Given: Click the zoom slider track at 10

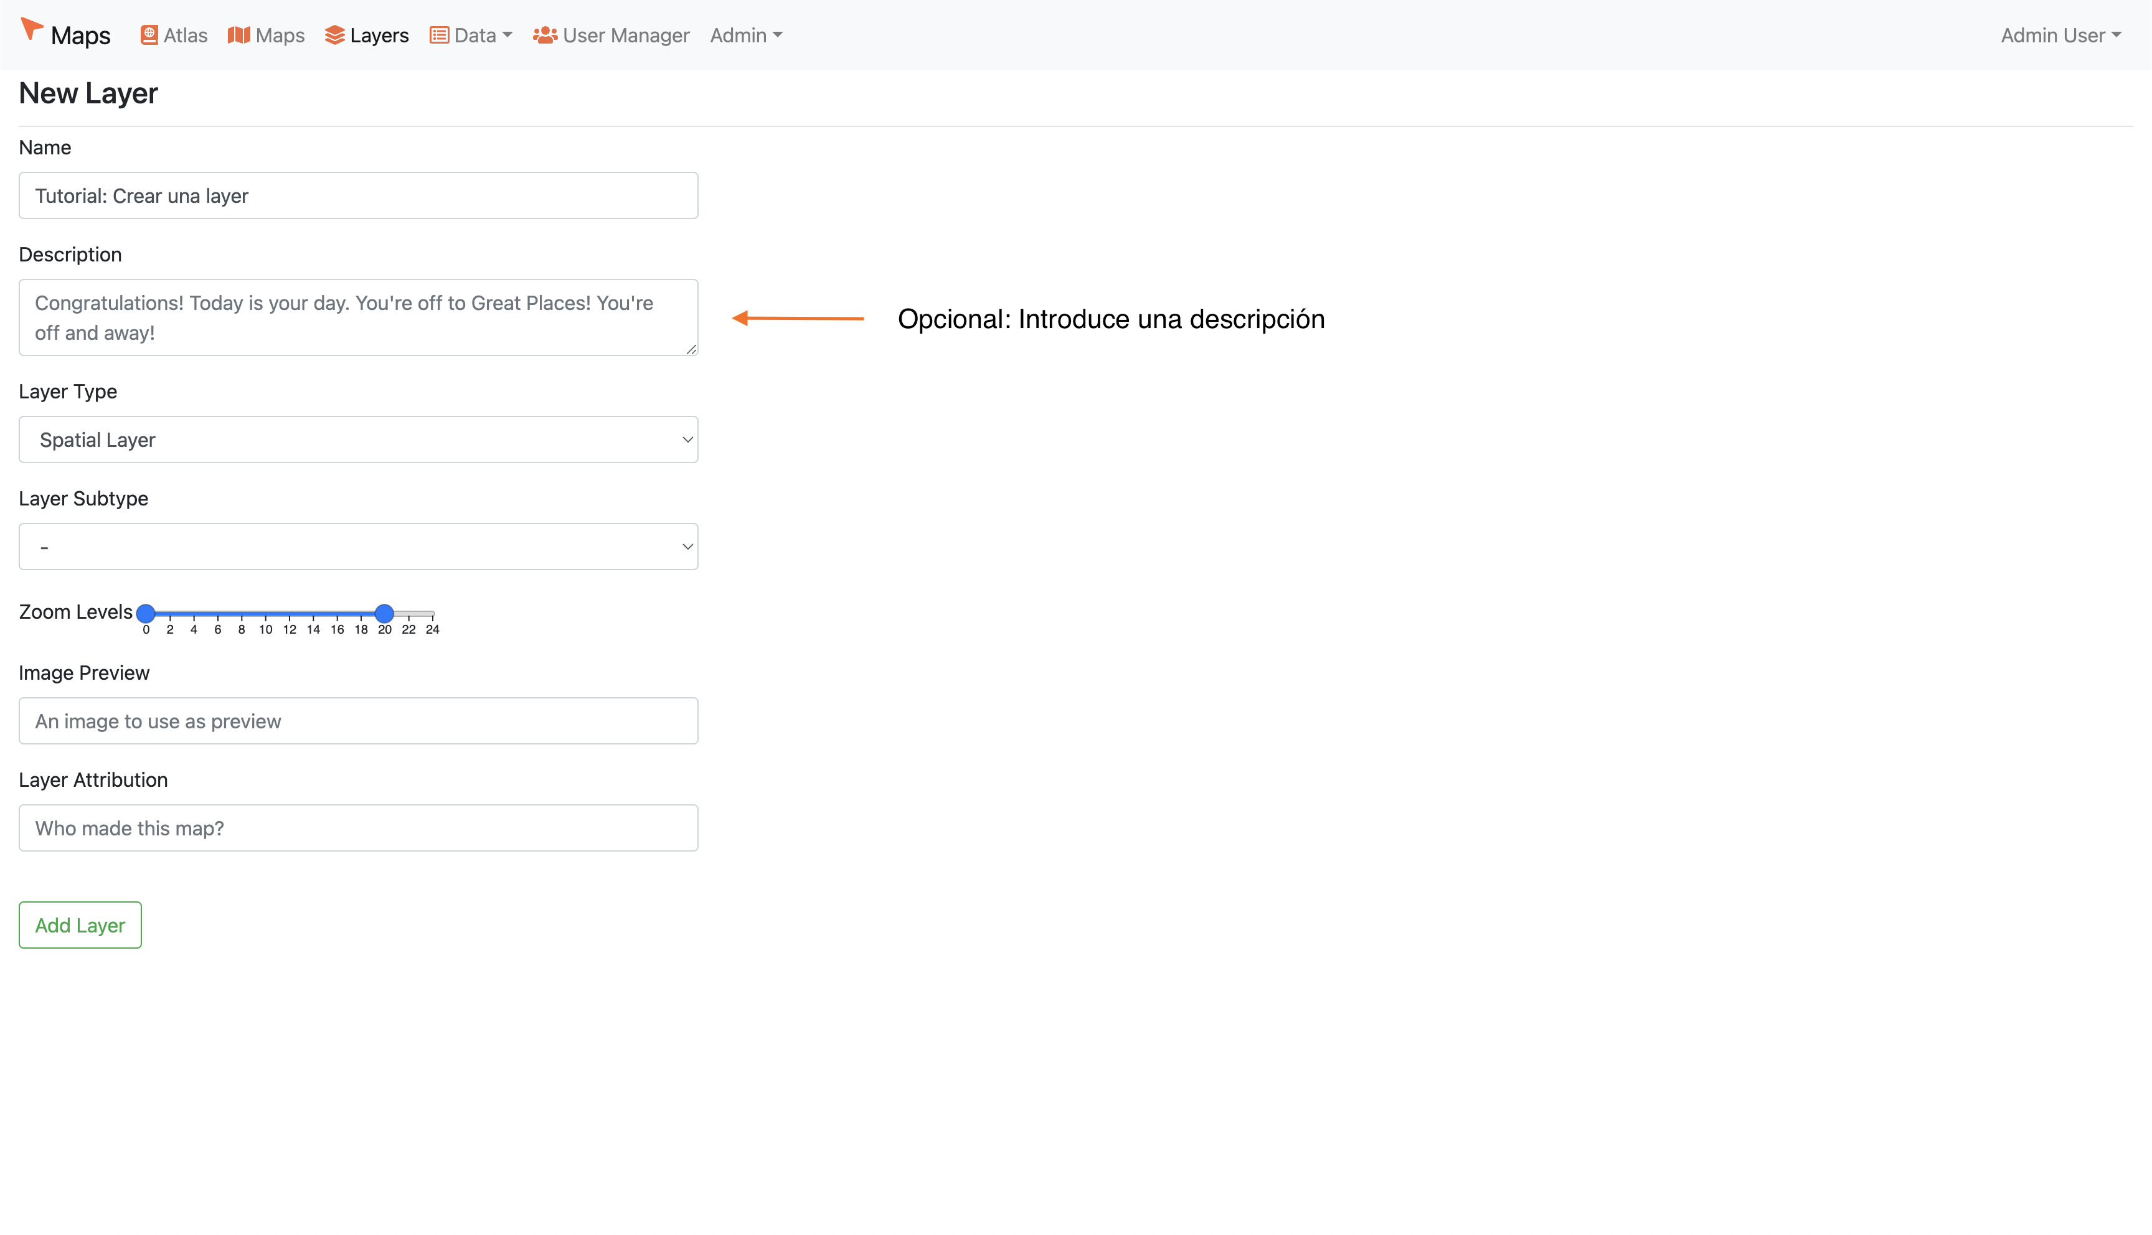Looking at the screenshot, I should pos(265,613).
